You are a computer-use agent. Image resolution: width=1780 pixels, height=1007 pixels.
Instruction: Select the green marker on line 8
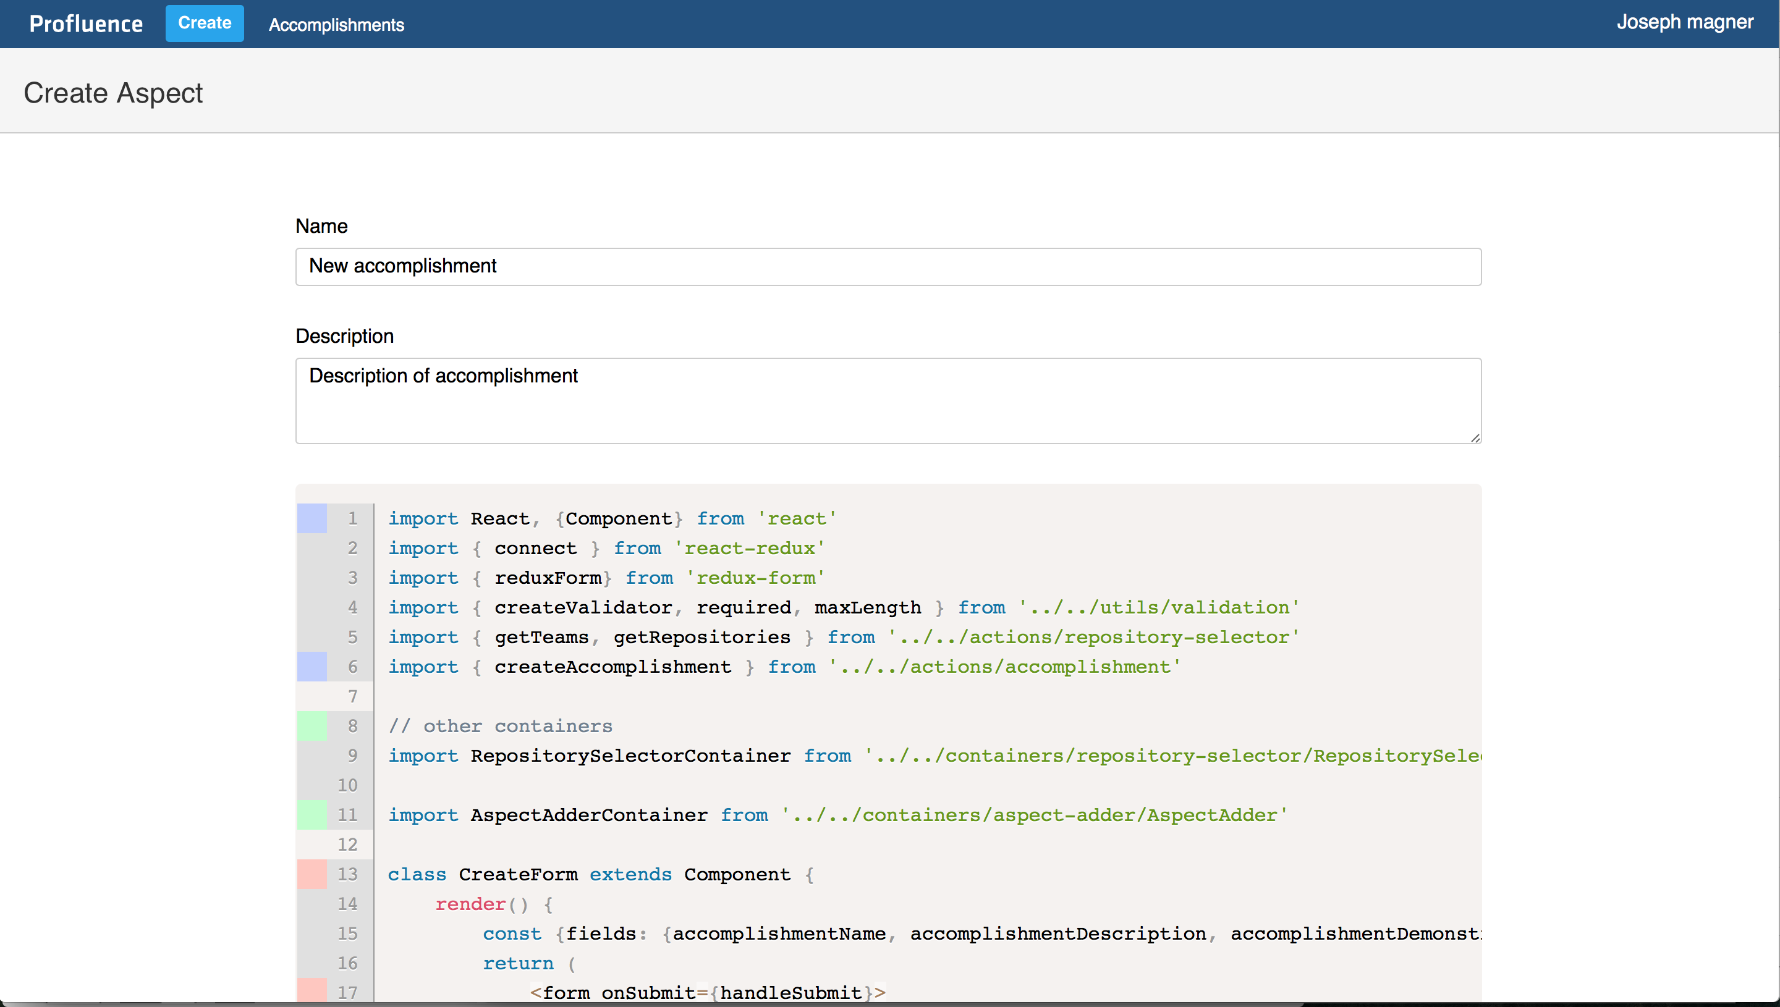click(312, 726)
